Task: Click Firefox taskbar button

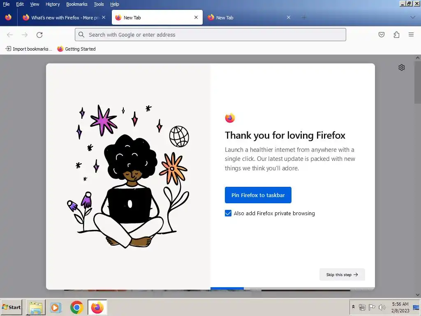Action: pyautogui.click(x=97, y=307)
